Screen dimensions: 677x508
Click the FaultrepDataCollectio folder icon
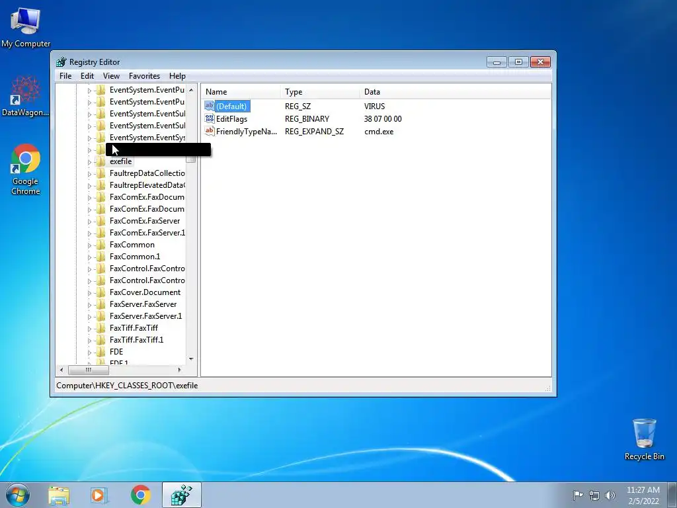click(101, 174)
